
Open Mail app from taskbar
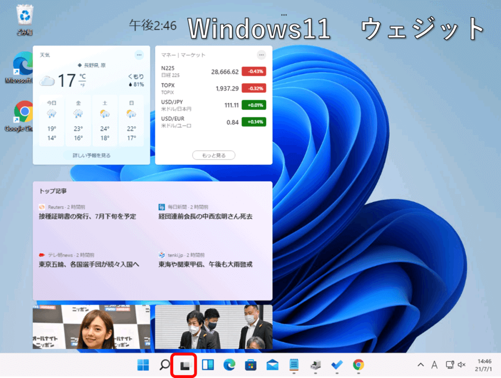coord(272,365)
